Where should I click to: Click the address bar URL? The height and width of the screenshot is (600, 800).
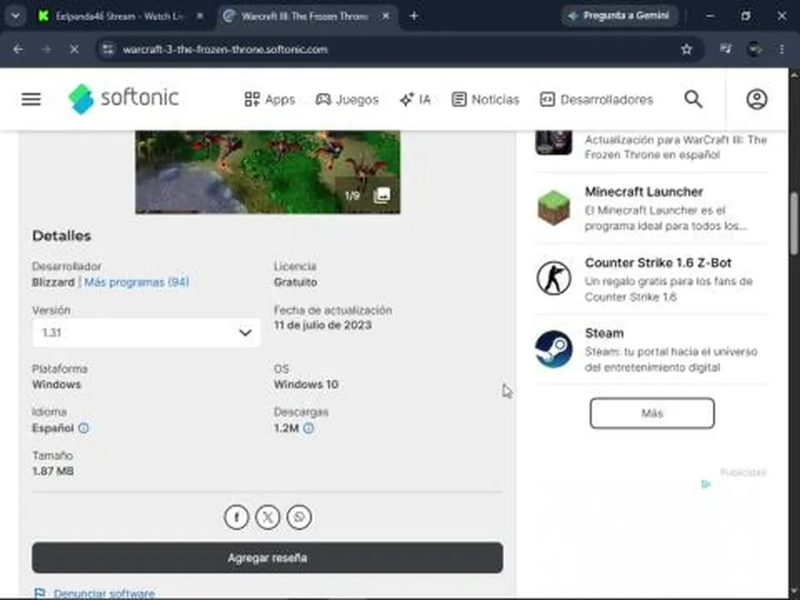point(225,49)
